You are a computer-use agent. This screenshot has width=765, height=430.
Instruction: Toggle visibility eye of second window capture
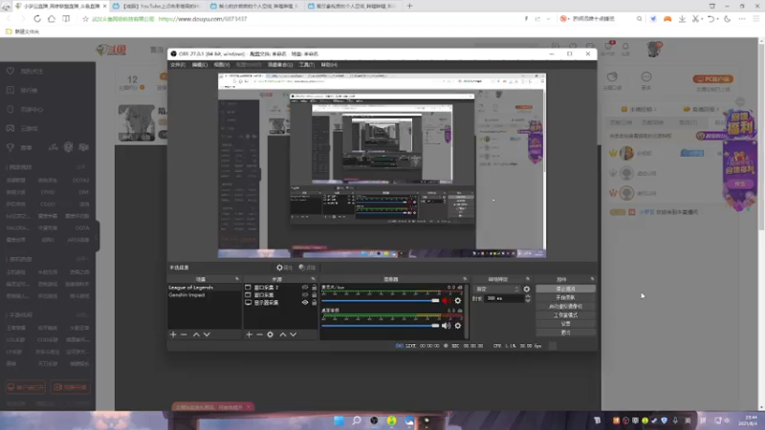click(x=305, y=295)
